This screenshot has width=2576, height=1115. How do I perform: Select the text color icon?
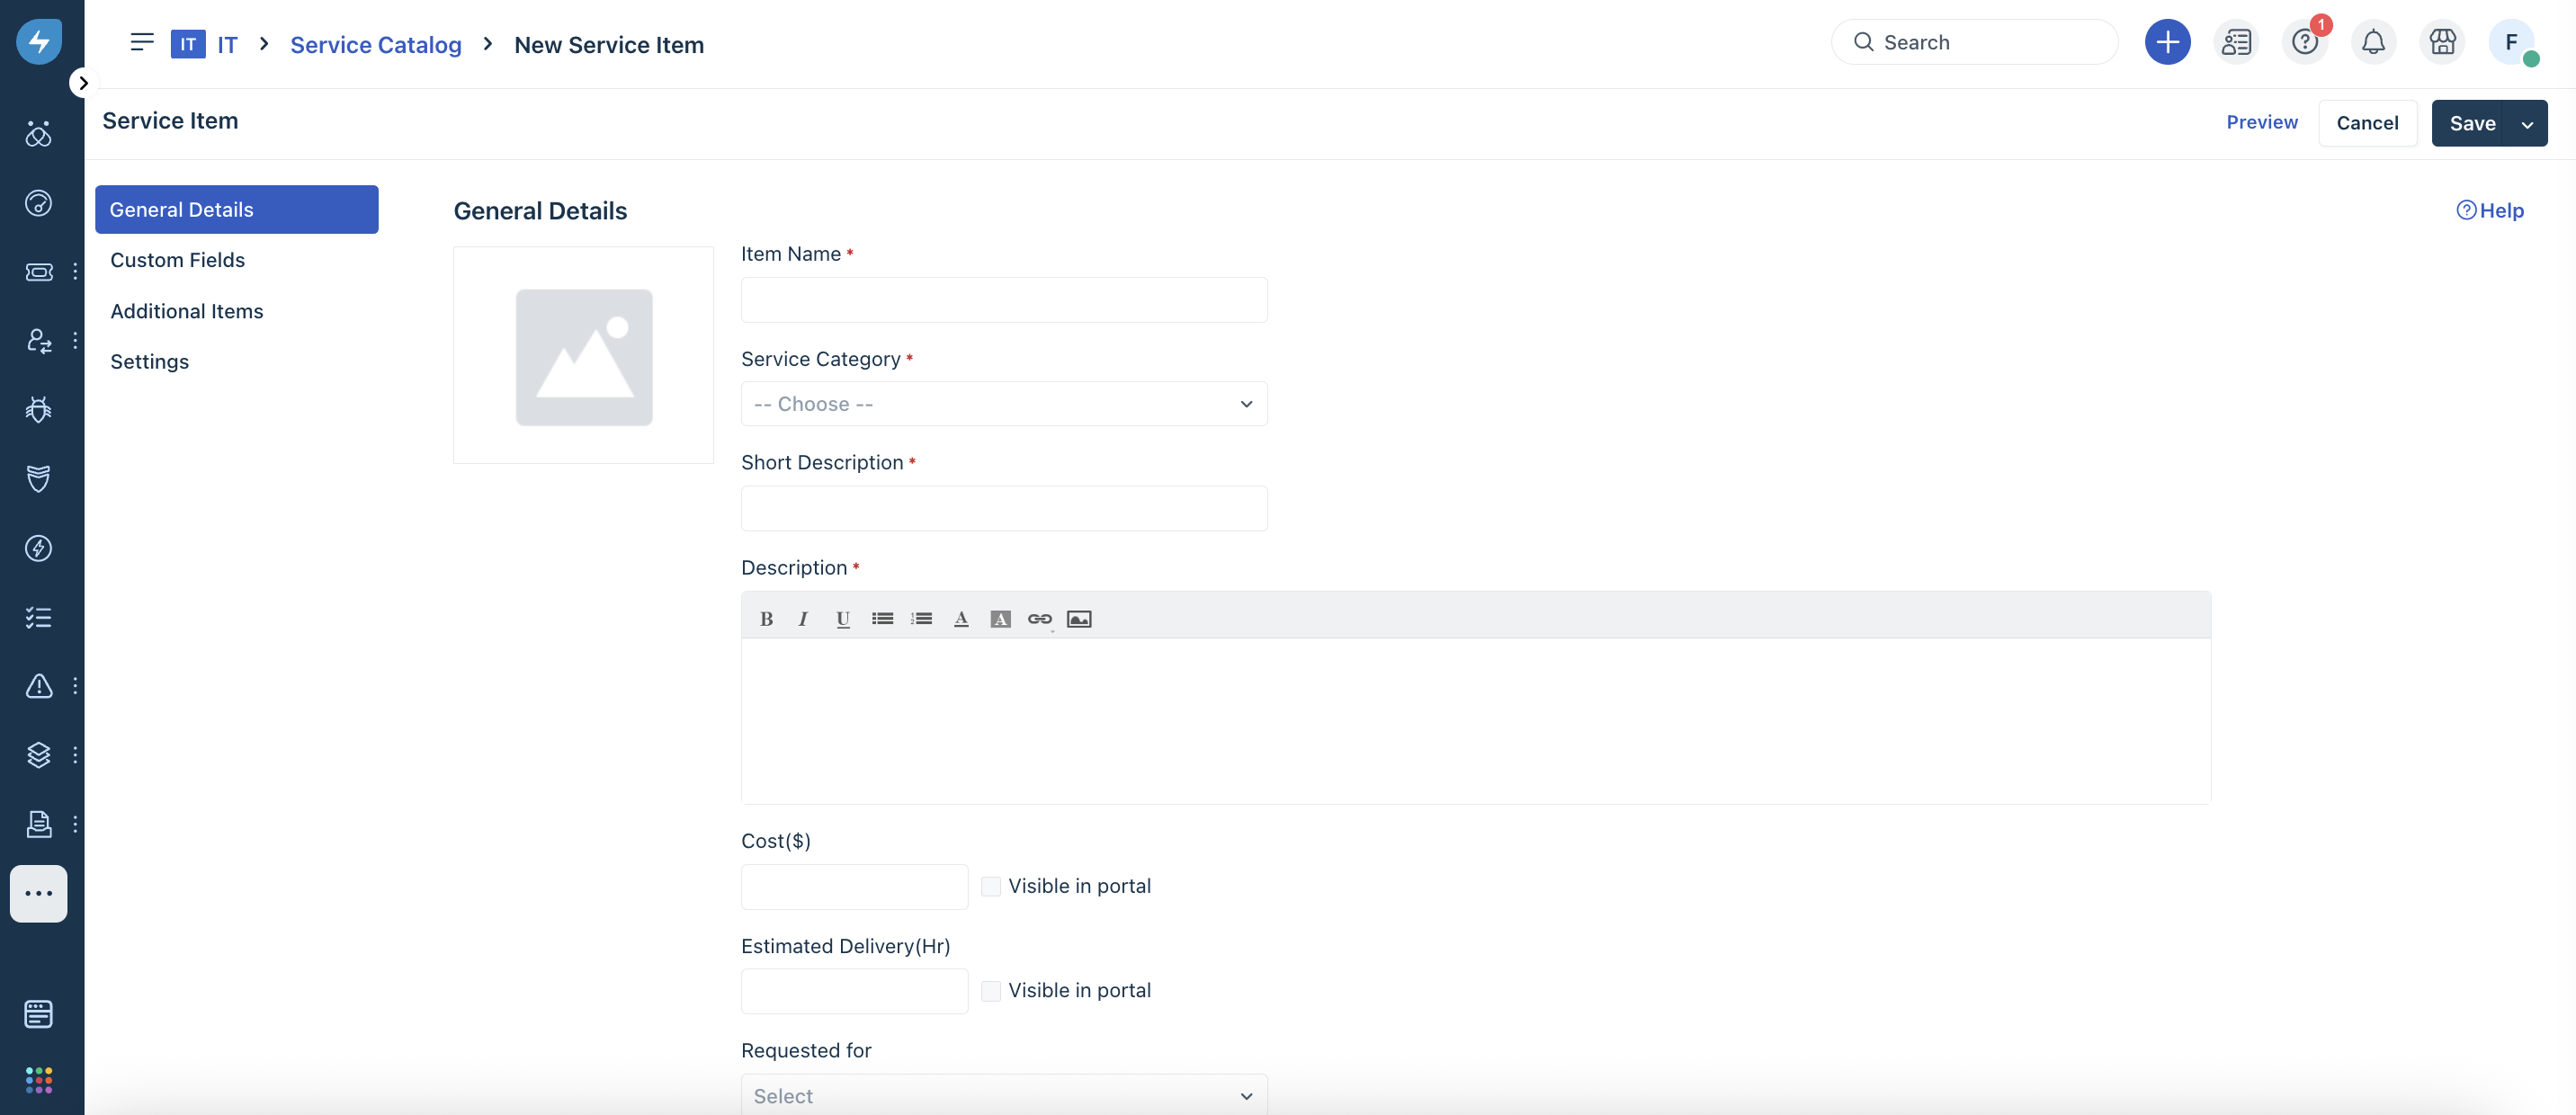(961, 619)
